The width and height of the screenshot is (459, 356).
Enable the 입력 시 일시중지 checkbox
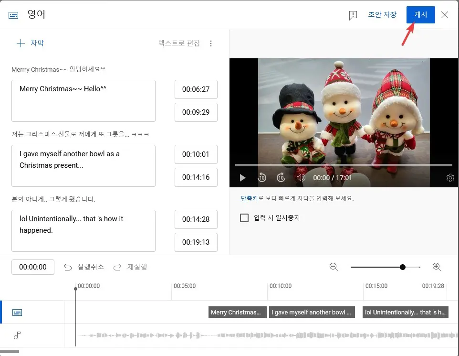[244, 218]
